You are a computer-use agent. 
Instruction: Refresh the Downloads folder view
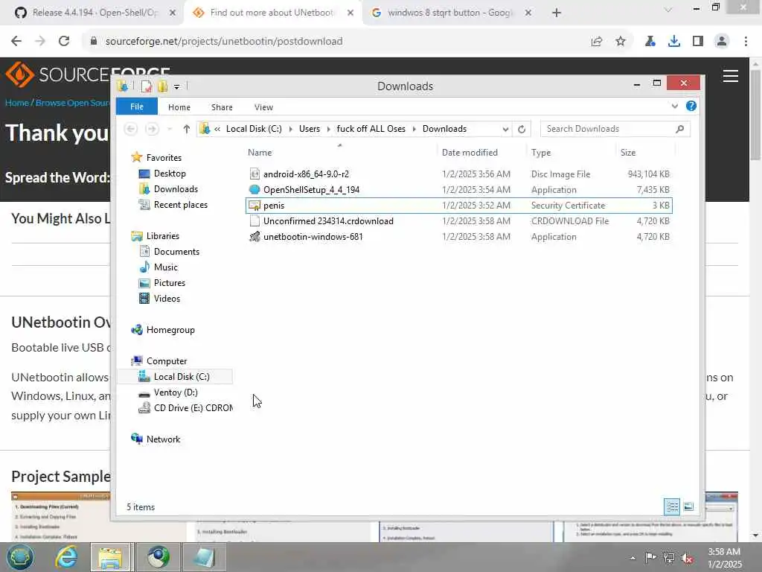pos(522,129)
